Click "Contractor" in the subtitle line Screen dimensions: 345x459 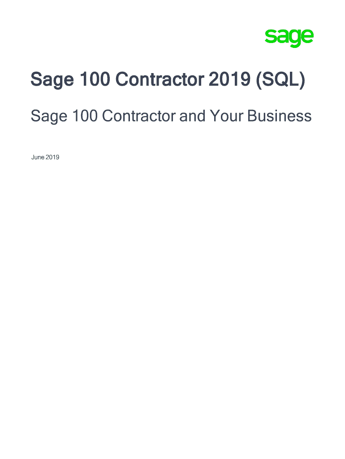(x=139, y=116)
